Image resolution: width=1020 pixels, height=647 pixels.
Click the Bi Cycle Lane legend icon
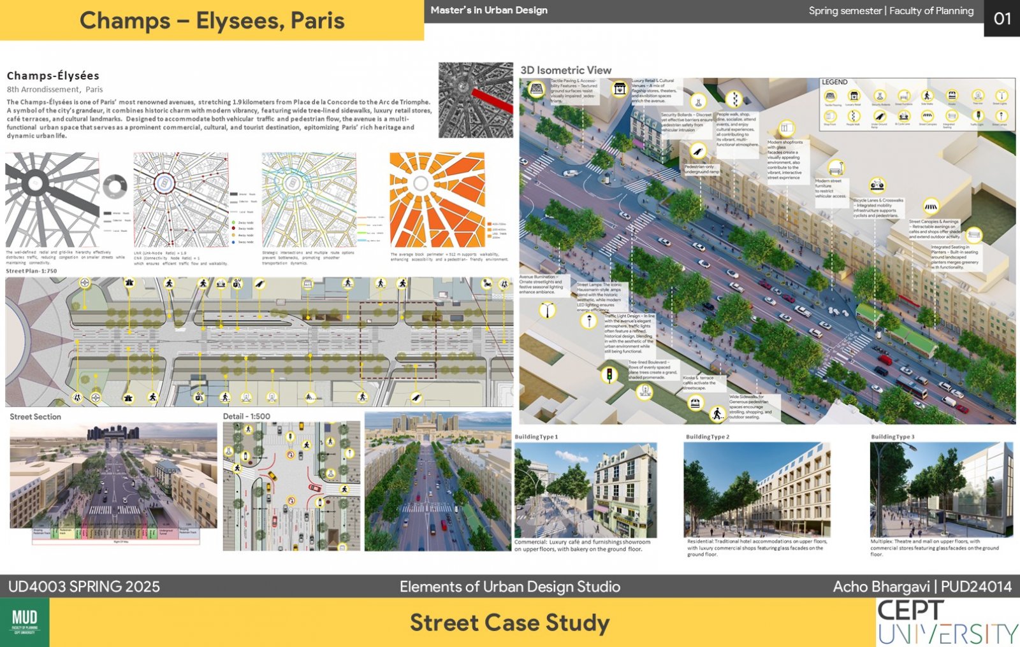(x=903, y=117)
